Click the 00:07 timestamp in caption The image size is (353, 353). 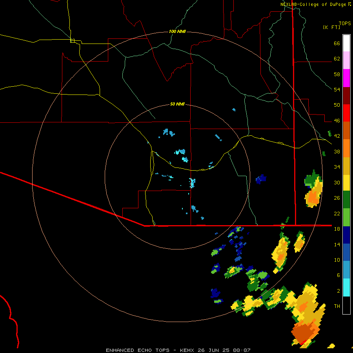tap(242, 350)
